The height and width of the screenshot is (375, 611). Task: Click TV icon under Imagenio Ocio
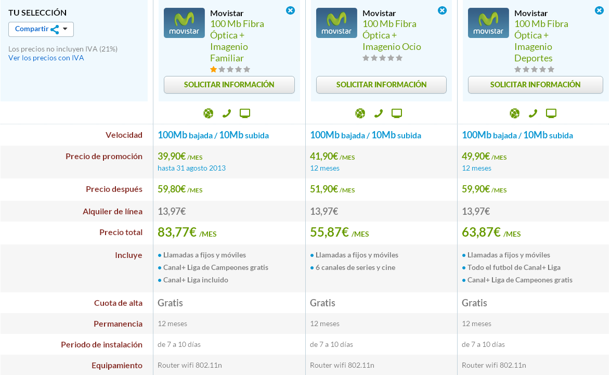397,113
